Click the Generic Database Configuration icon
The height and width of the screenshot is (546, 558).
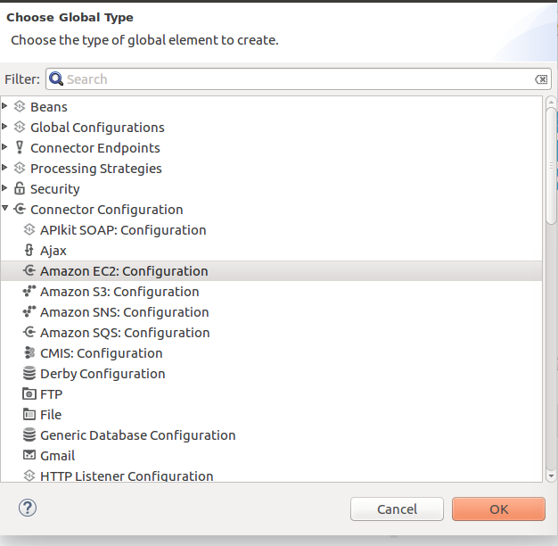point(29,434)
